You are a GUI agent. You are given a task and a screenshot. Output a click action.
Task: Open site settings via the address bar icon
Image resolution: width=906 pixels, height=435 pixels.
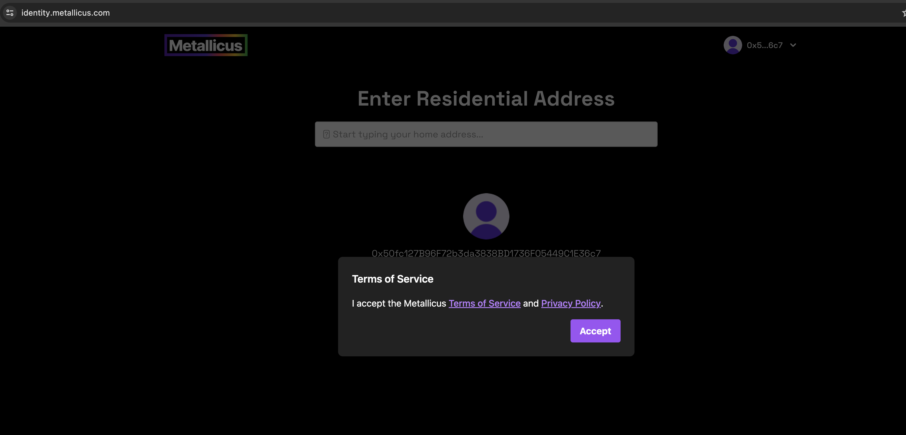(10, 13)
